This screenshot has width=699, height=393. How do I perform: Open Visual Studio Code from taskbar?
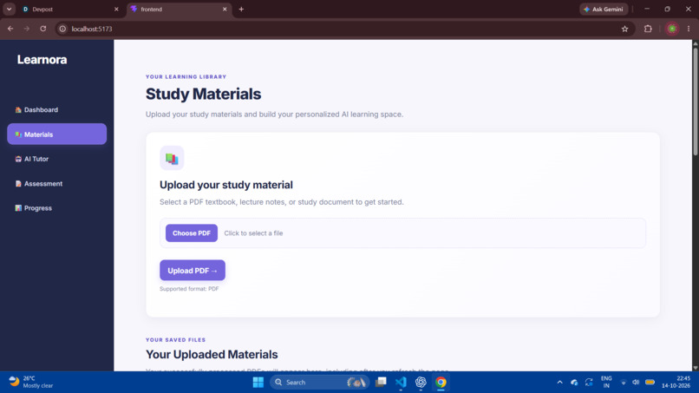pos(401,383)
